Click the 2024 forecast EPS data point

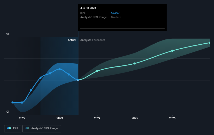tap(97, 71)
